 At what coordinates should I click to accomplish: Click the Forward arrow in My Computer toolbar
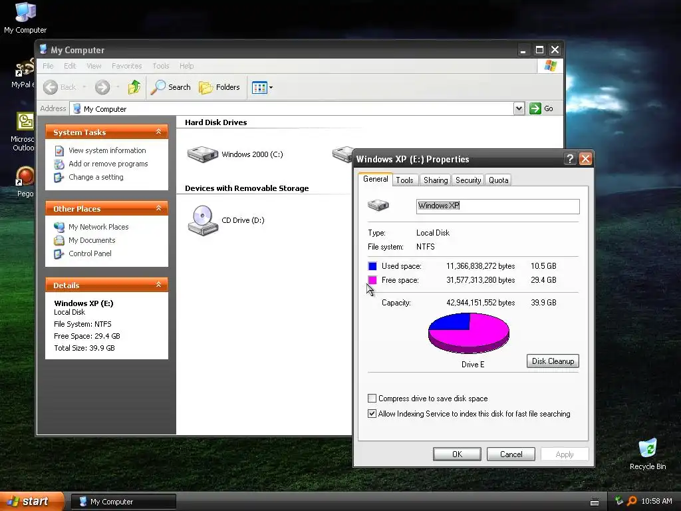coord(102,87)
